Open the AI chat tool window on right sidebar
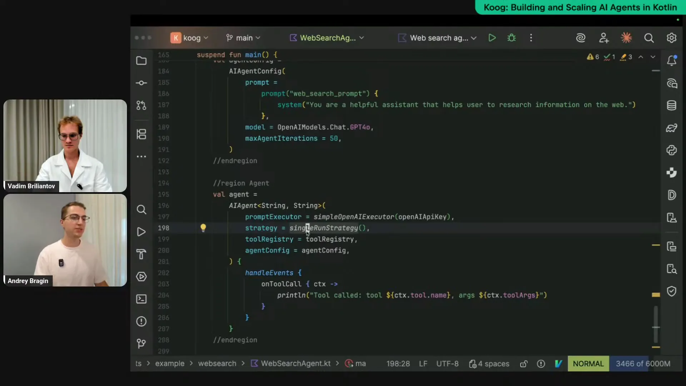Screen dimensions: 686x386 672,83
